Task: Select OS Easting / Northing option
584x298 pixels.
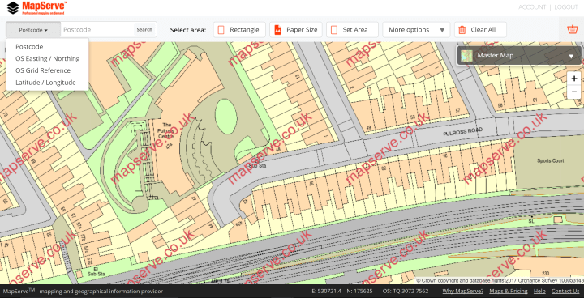Action: pos(48,59)
